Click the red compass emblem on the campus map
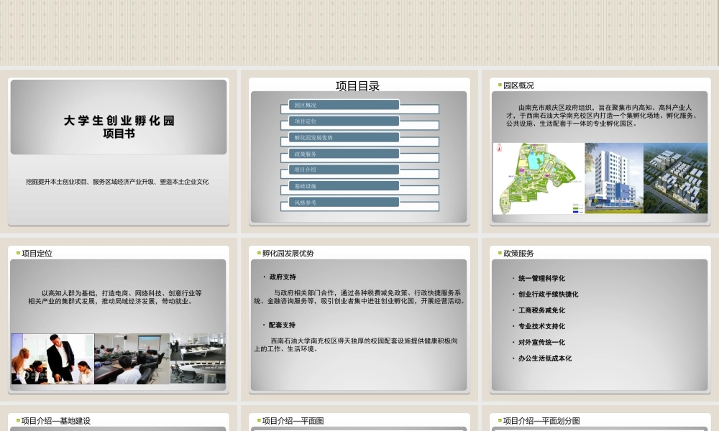 tap(499, 149)
